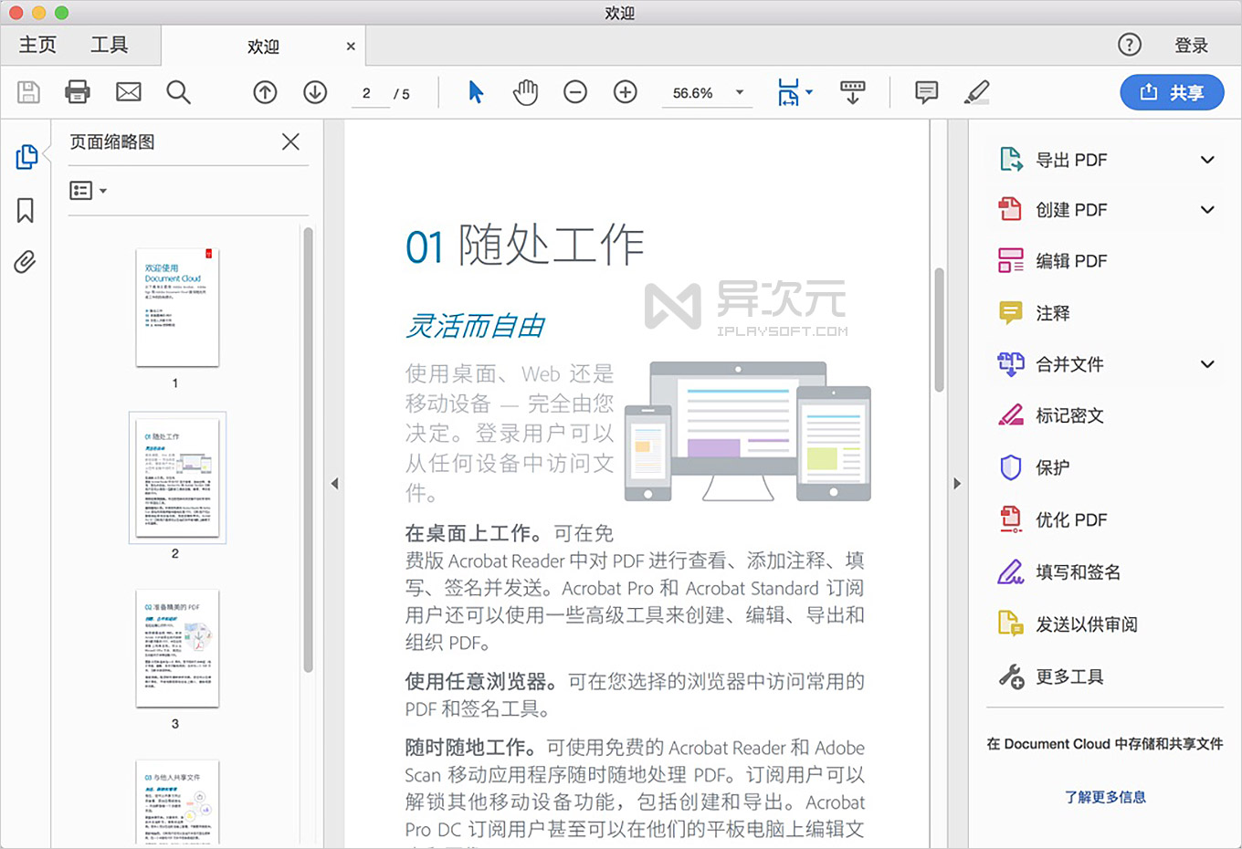Open the bookmarks panel icon
1242x849 pixels.
26,211
